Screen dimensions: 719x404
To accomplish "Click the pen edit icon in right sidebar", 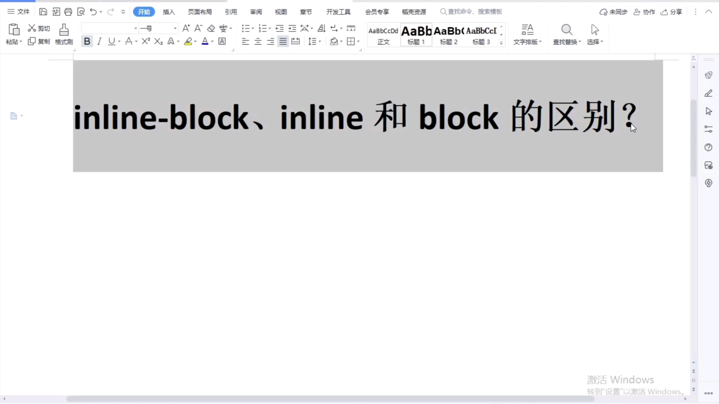I will tap(708, 93).
